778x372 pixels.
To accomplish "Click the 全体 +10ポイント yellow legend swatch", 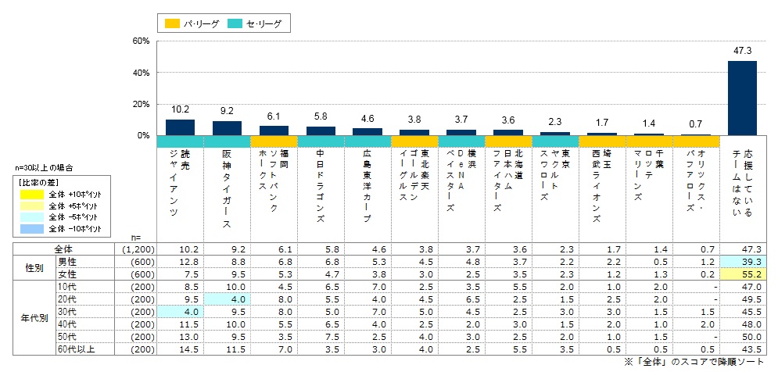I will (34, 195).
